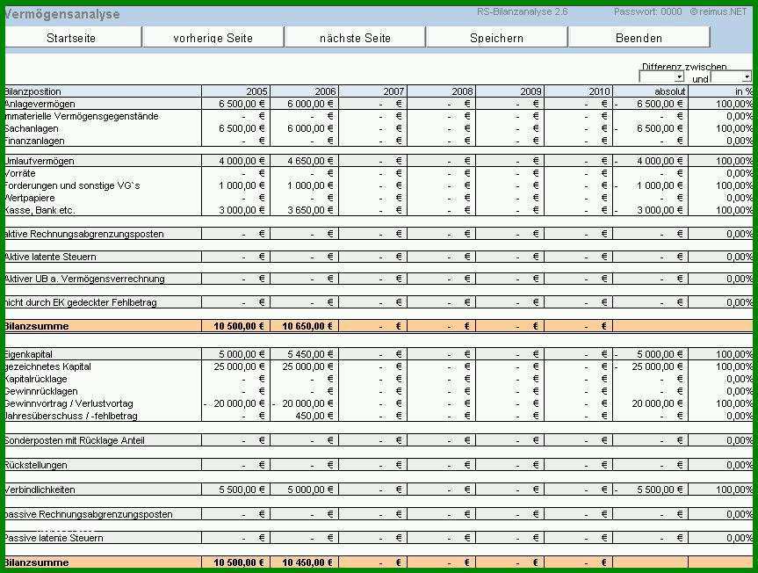The width and height of the screenshot is (758, 573).
Task: Navigate to nächste Seite
Action: [355, 38]
